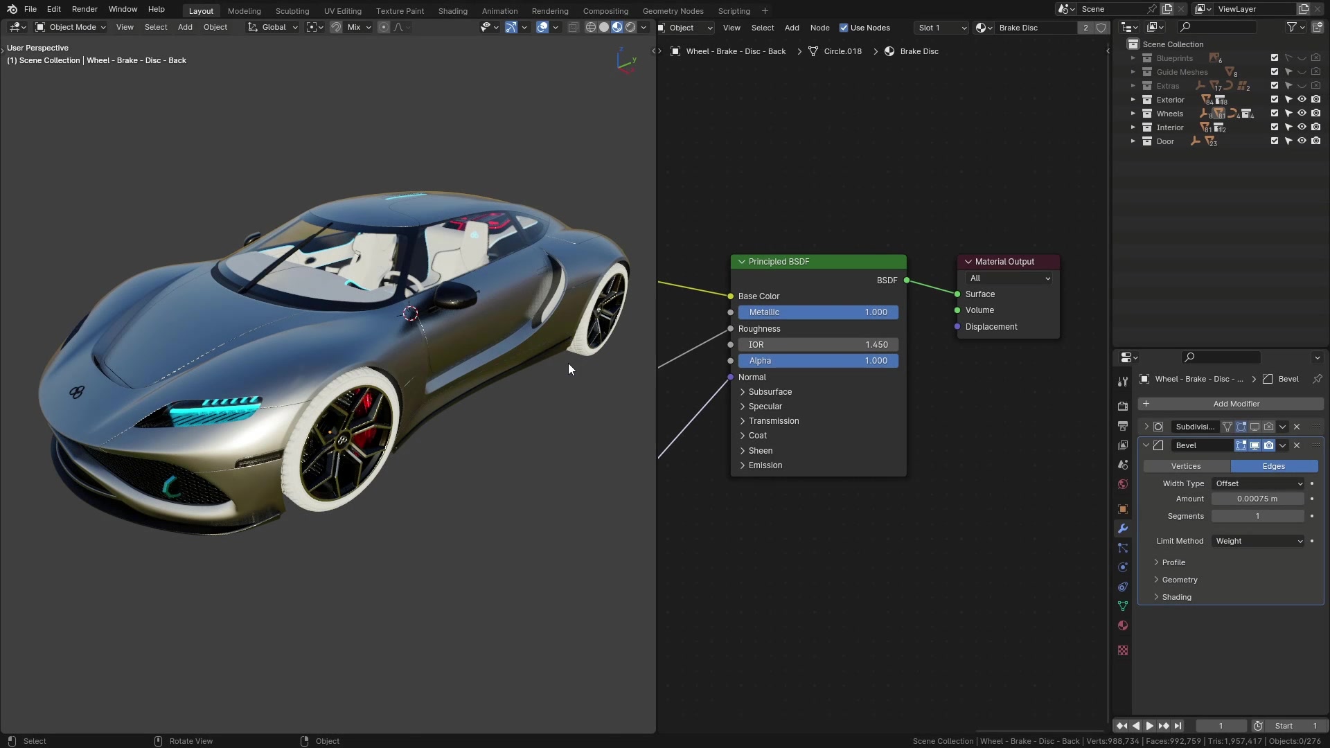
Task: Open the File menu
Action: click(30, 9)
